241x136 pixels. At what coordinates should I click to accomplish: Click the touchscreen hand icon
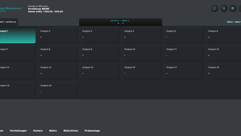(224, 8)
